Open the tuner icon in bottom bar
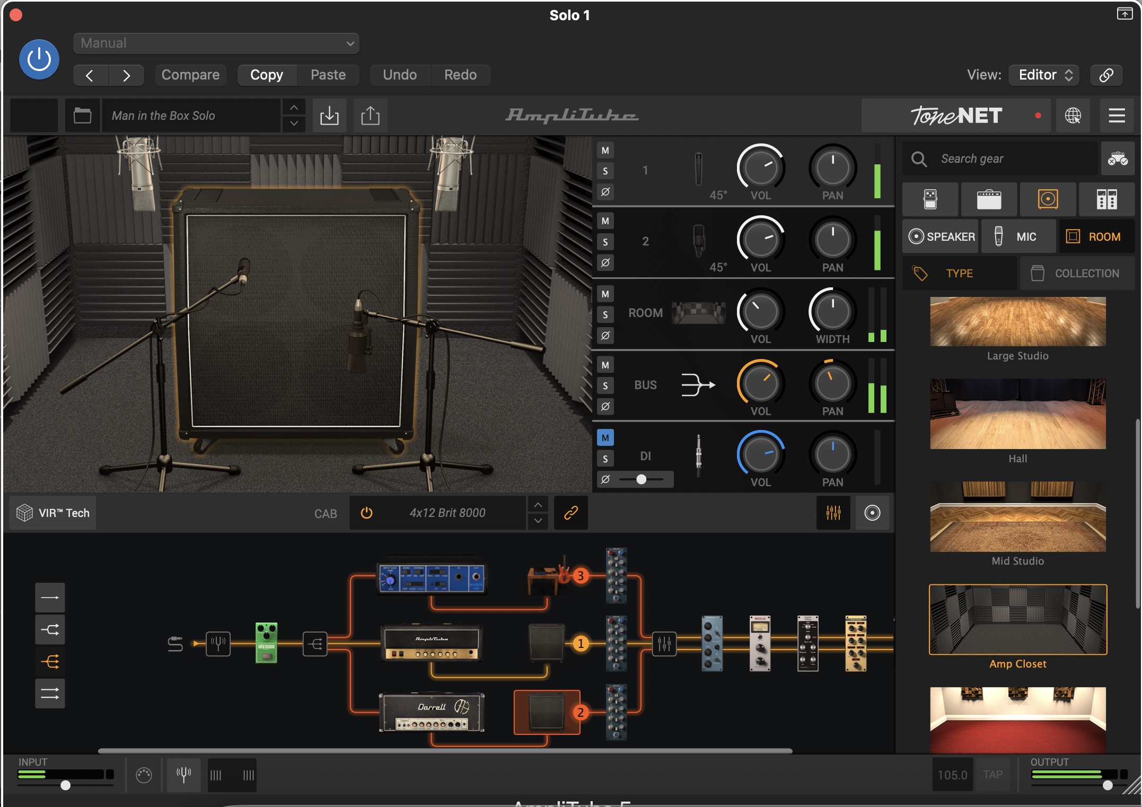The image size is (1142, 807). point(184,775)
